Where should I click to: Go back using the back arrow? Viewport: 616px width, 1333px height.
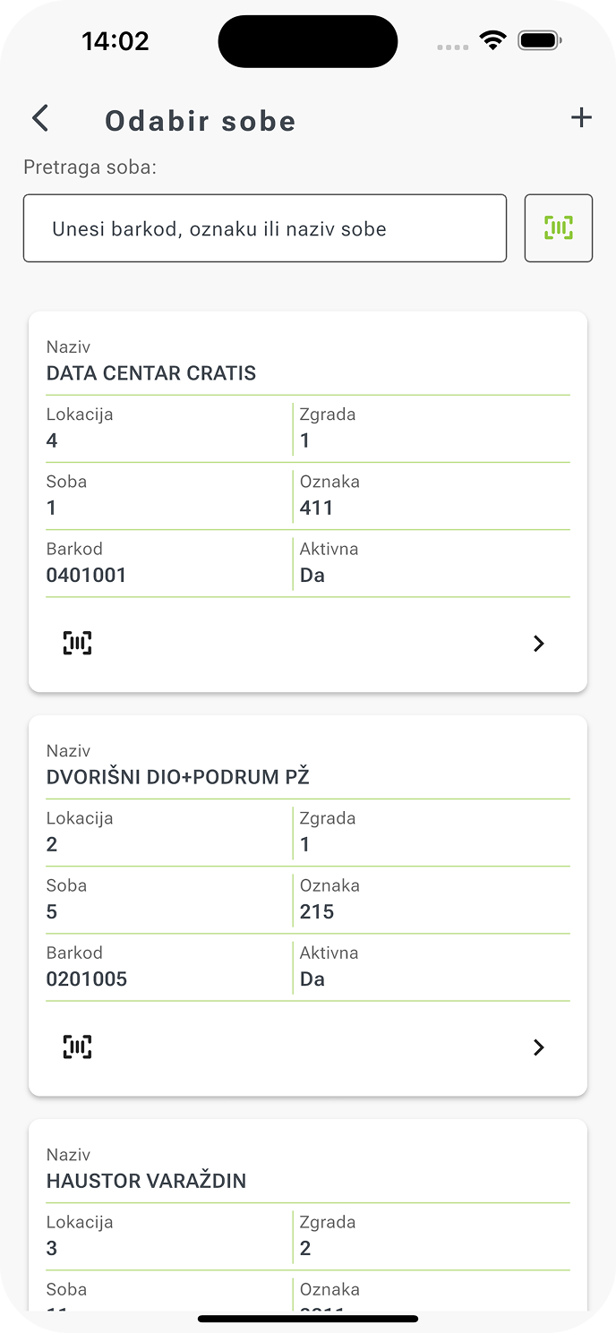pos(40,119)
